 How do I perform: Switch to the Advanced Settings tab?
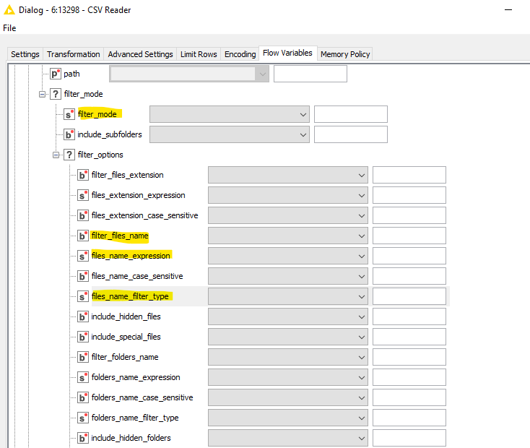[140, 54]
